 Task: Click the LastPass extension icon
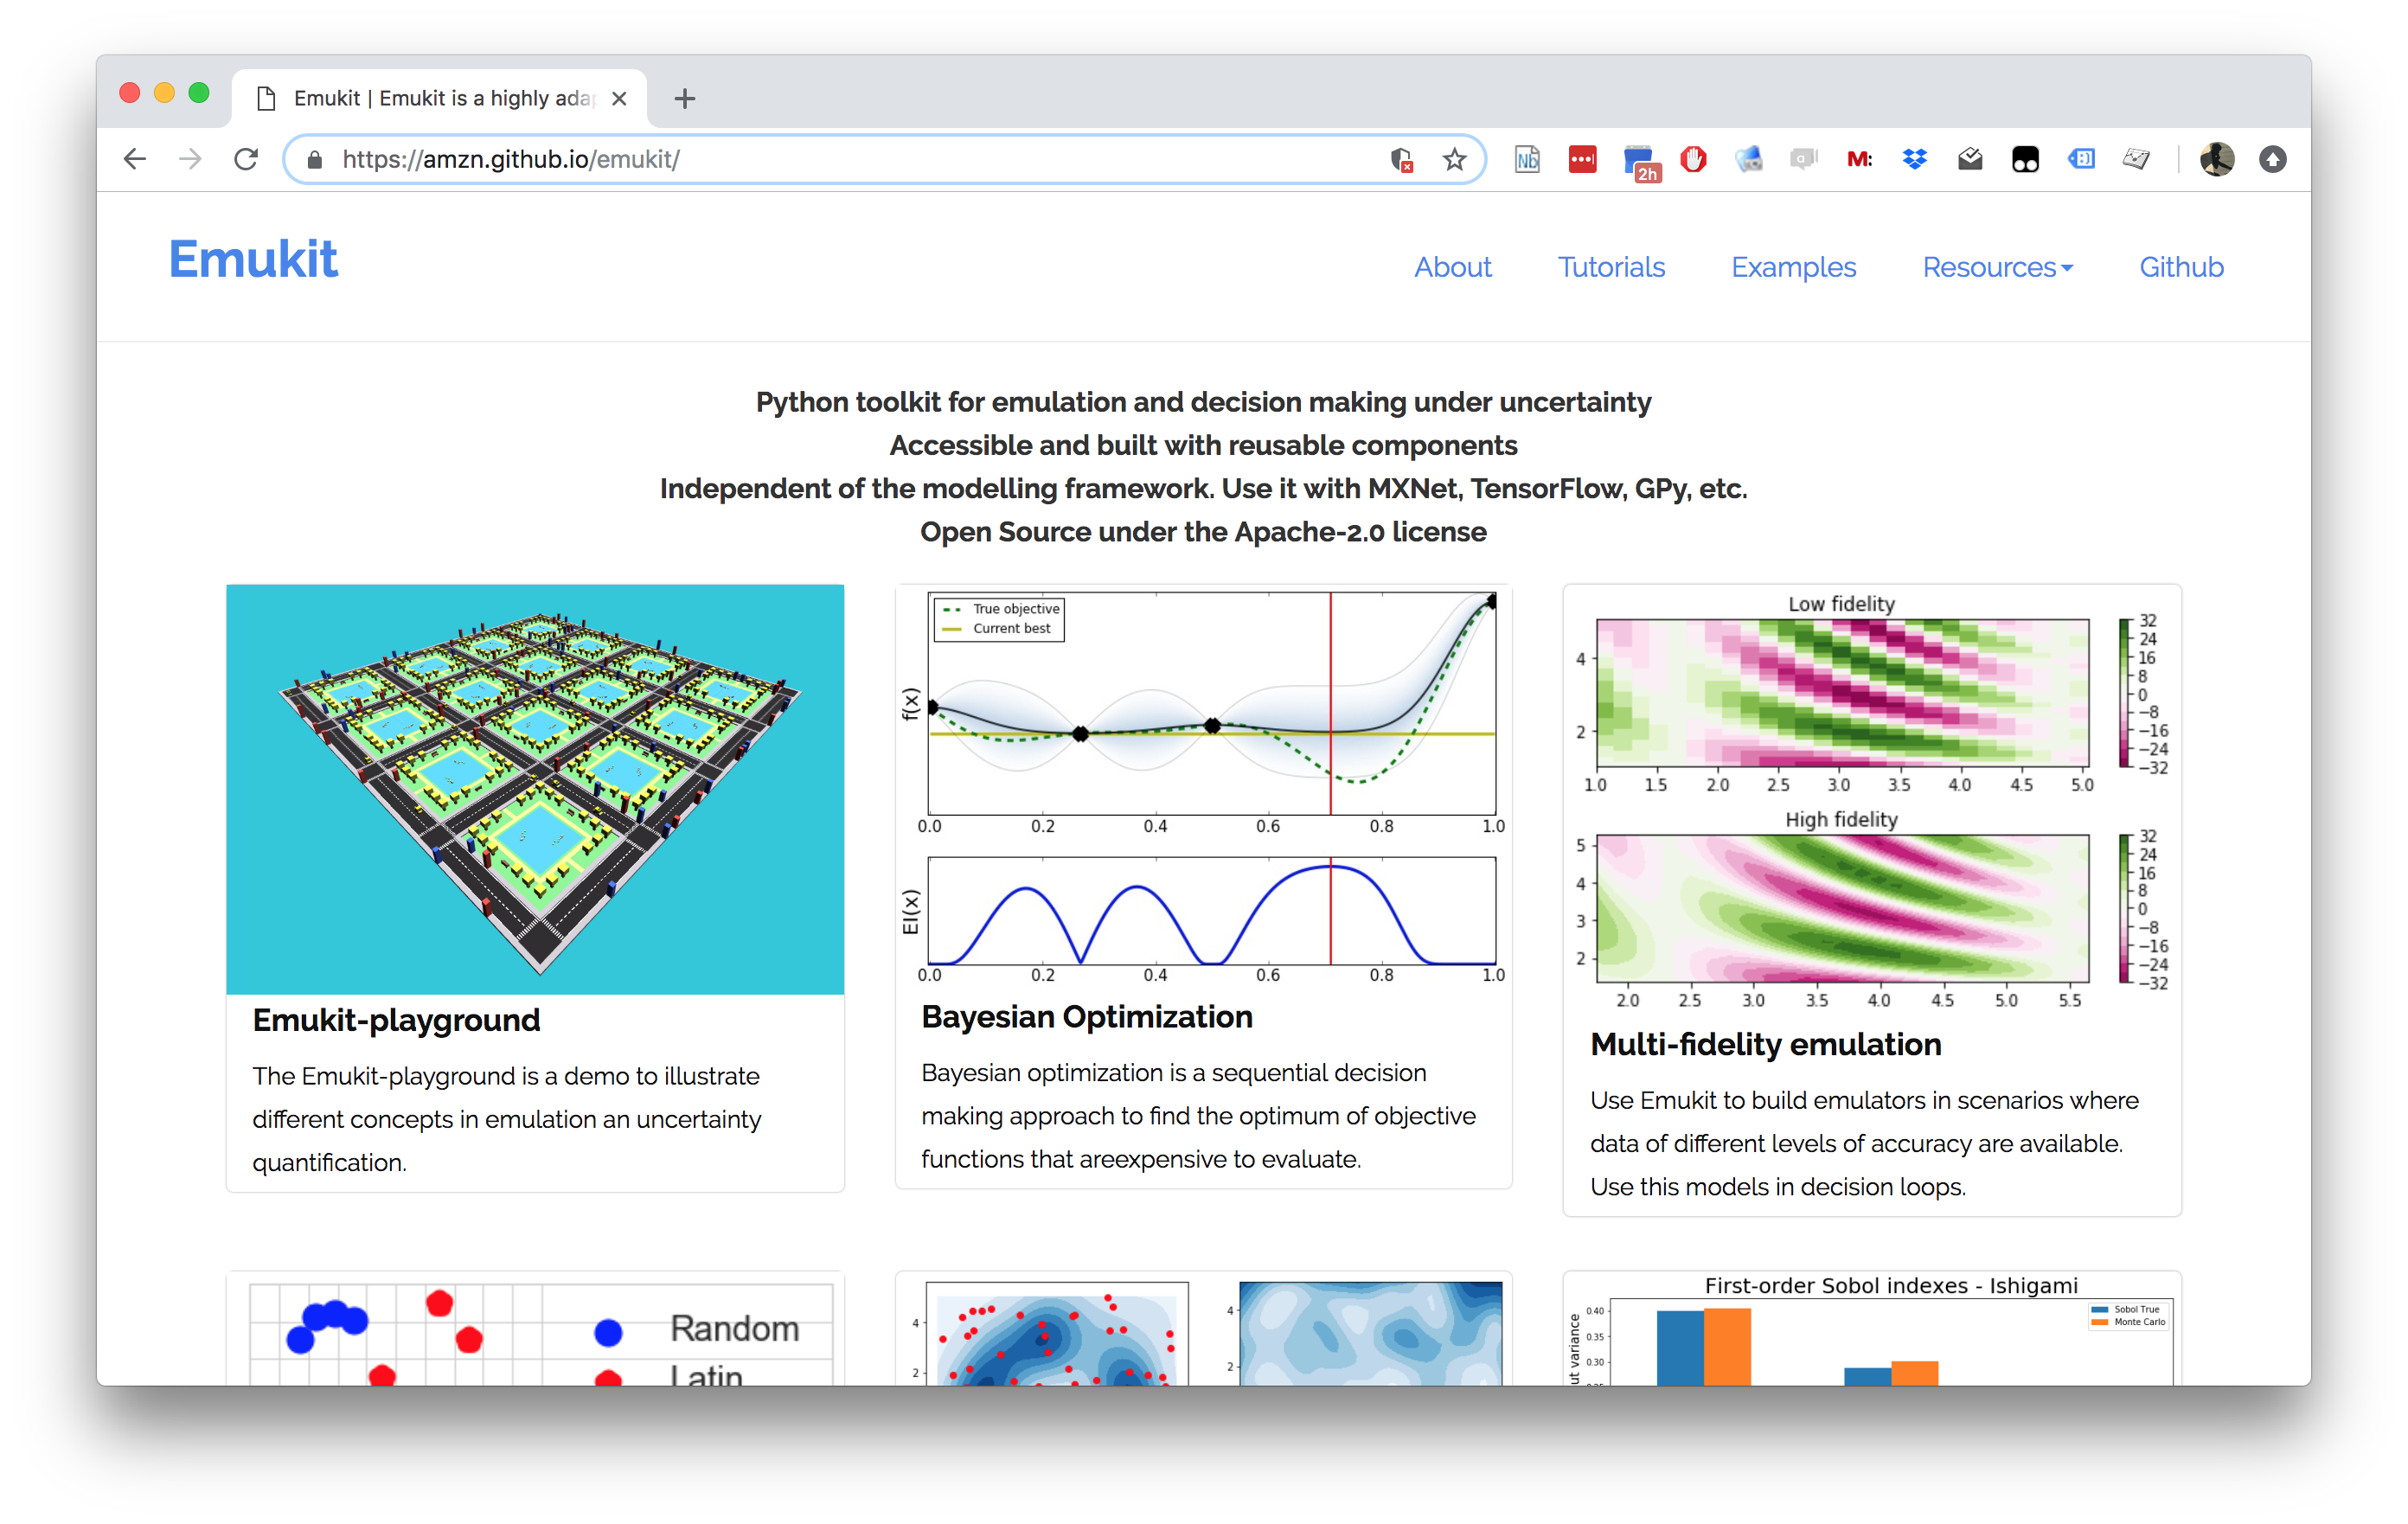[1582, 159]
